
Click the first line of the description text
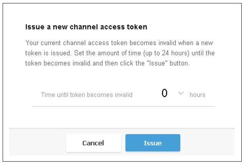click(x=119, y=42)
